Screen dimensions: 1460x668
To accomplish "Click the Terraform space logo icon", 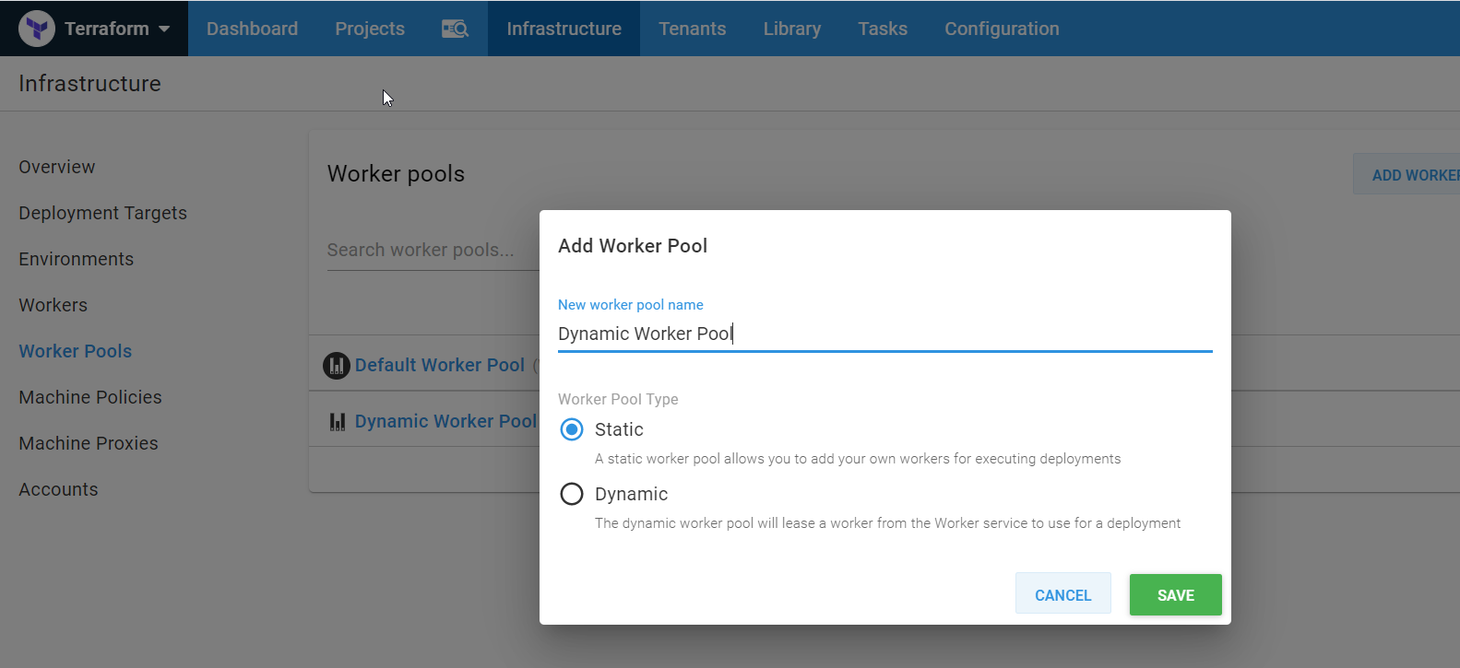I will click(x=37, y=29).
